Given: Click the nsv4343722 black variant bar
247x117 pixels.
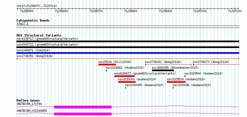Looking at the screenshot, I should 128,47.
